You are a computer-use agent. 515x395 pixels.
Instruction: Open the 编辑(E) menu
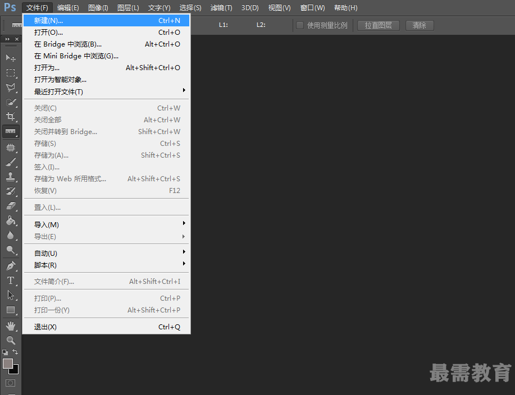coord(68,7)
